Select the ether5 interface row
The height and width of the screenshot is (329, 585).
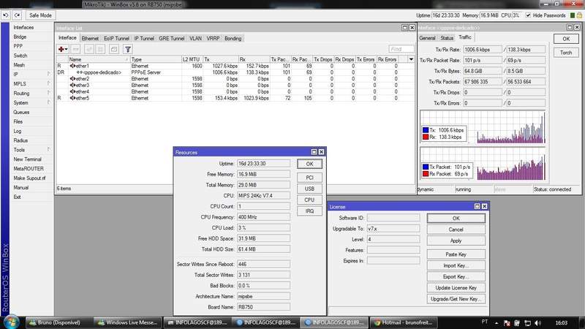tap(235, 98)
